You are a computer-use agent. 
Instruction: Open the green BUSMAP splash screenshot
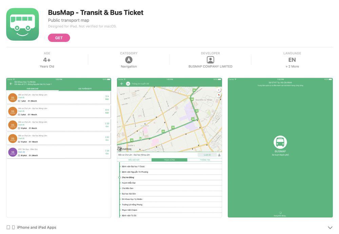280,147
